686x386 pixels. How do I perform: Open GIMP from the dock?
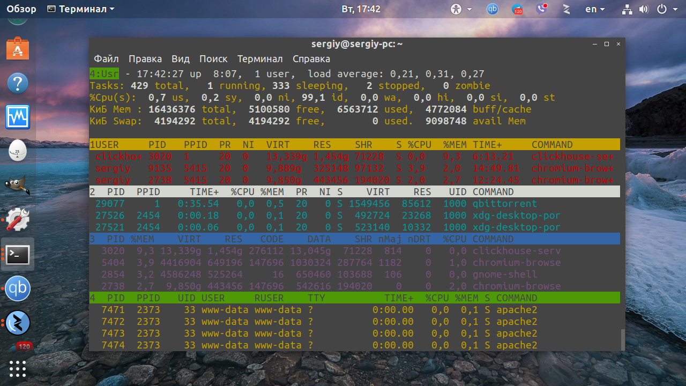18,185
